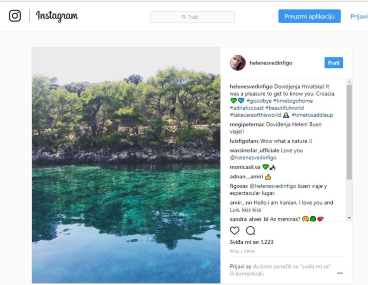Follow user with the Prati button

[x=333, y=63]
